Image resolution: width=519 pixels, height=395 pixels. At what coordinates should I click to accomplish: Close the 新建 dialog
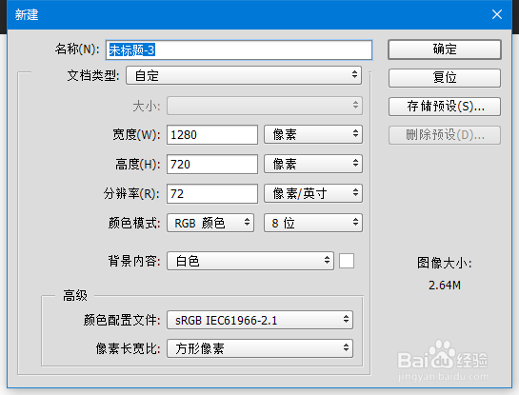[x=497, y=14]
